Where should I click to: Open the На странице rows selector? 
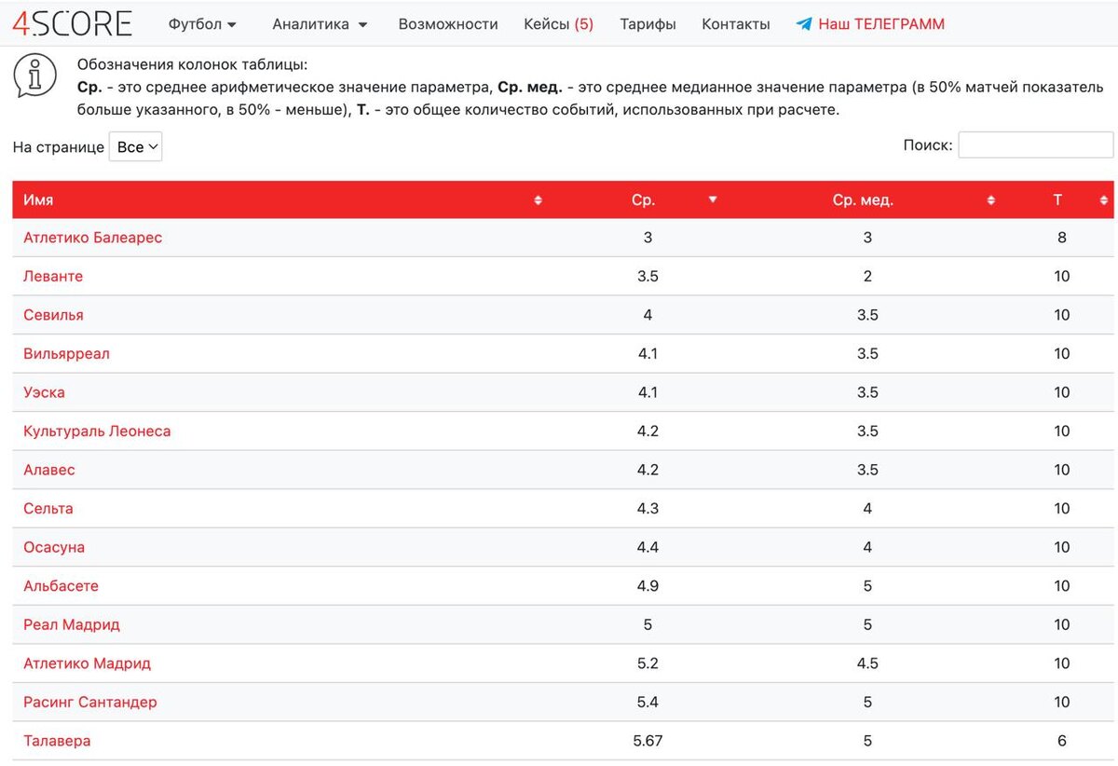coord(135,147)
